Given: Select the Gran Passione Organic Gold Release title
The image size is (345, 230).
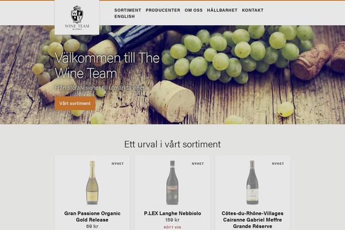Looking at the screenshot, I should click(92, 217).
